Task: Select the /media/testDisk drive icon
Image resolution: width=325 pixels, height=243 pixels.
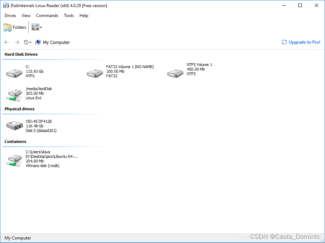Action: pyautogui.click(x=14, y=95)
